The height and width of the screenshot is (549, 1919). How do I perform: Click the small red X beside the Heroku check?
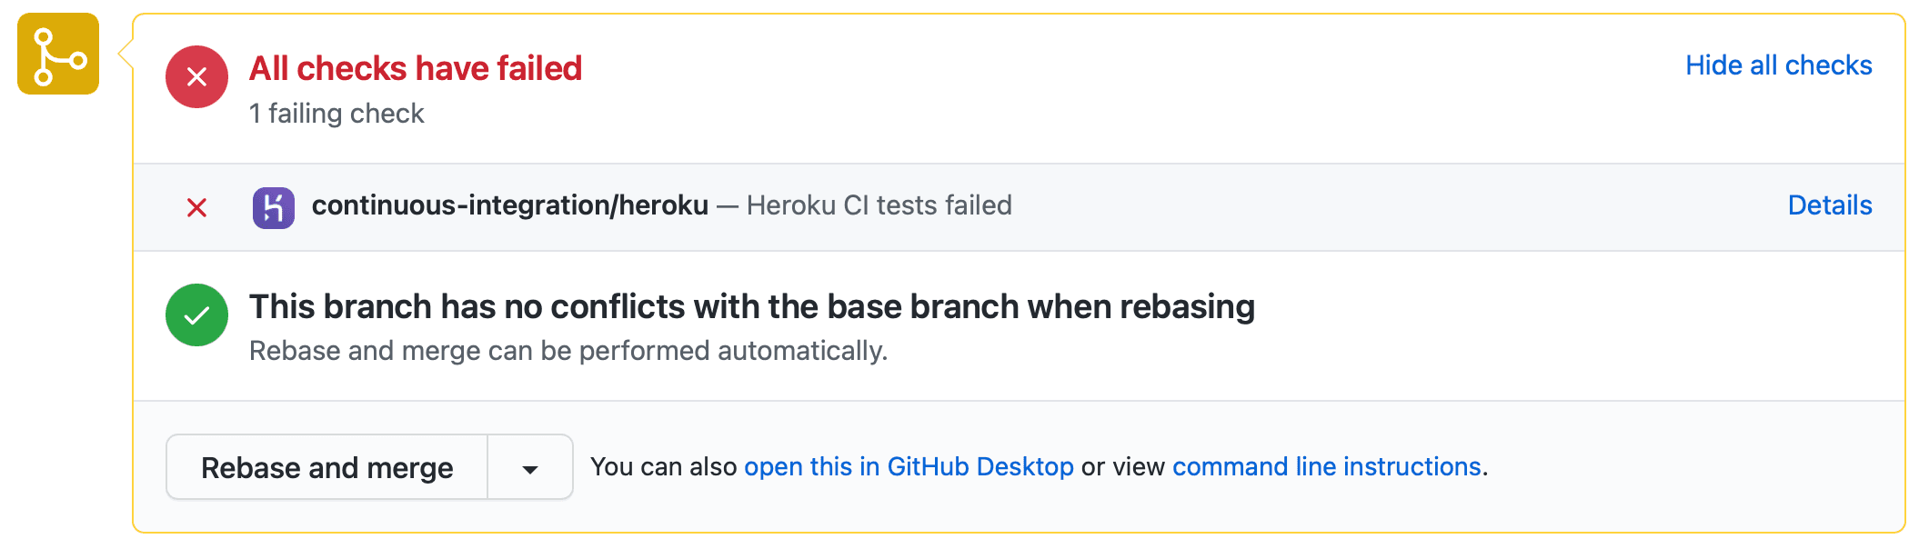coord(196,205)
